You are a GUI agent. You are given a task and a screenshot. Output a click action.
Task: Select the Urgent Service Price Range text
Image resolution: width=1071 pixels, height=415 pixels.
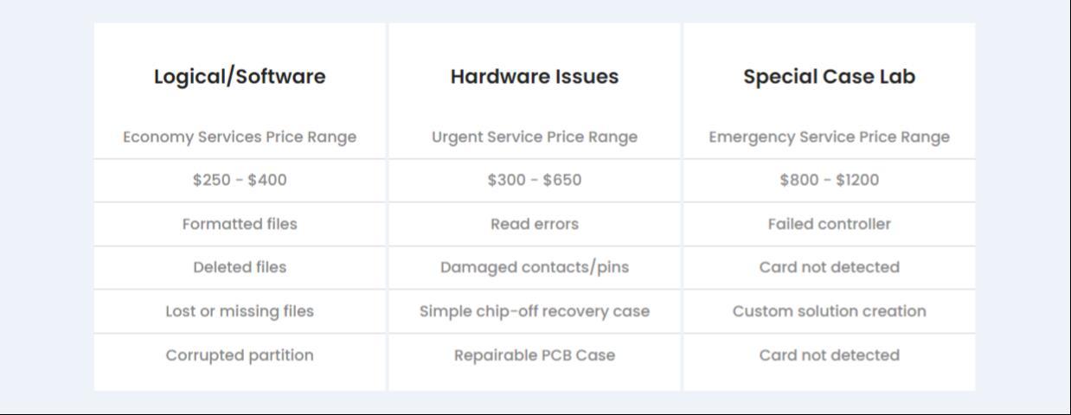535,137
